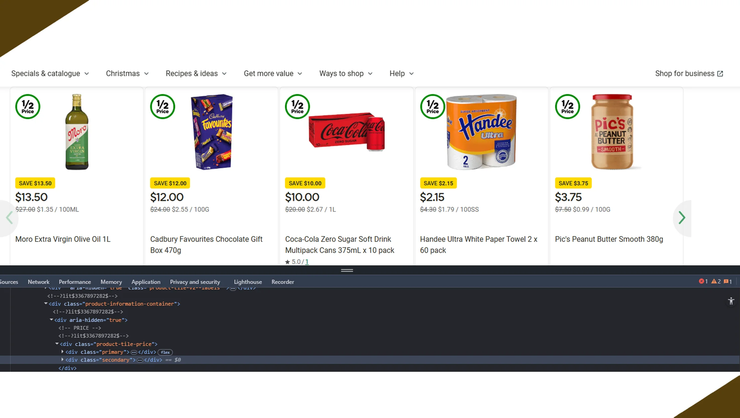Switch to the Network tab

click(38, 282)
